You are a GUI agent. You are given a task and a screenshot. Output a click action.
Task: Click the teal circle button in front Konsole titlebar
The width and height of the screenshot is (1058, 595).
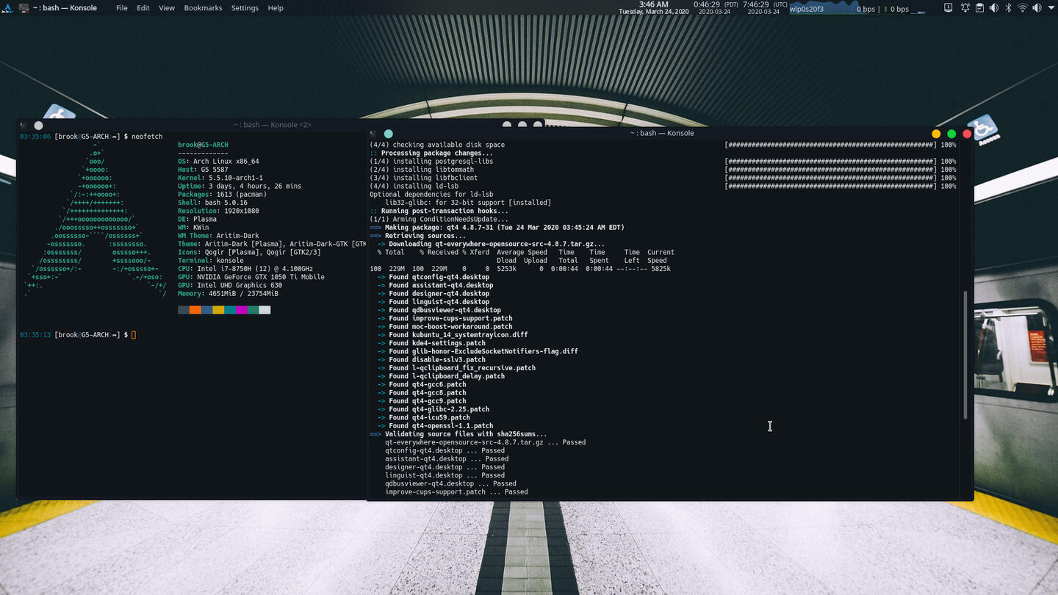tap(389, 134)
